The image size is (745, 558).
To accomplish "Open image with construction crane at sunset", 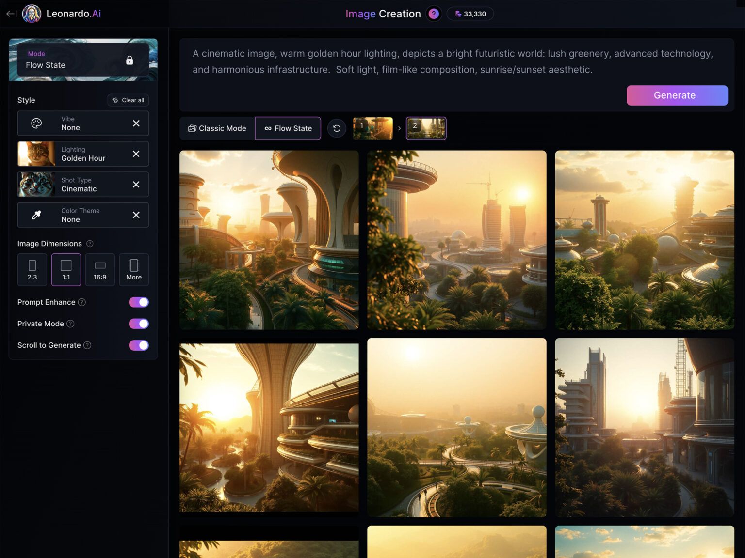I will click(457, 240).
